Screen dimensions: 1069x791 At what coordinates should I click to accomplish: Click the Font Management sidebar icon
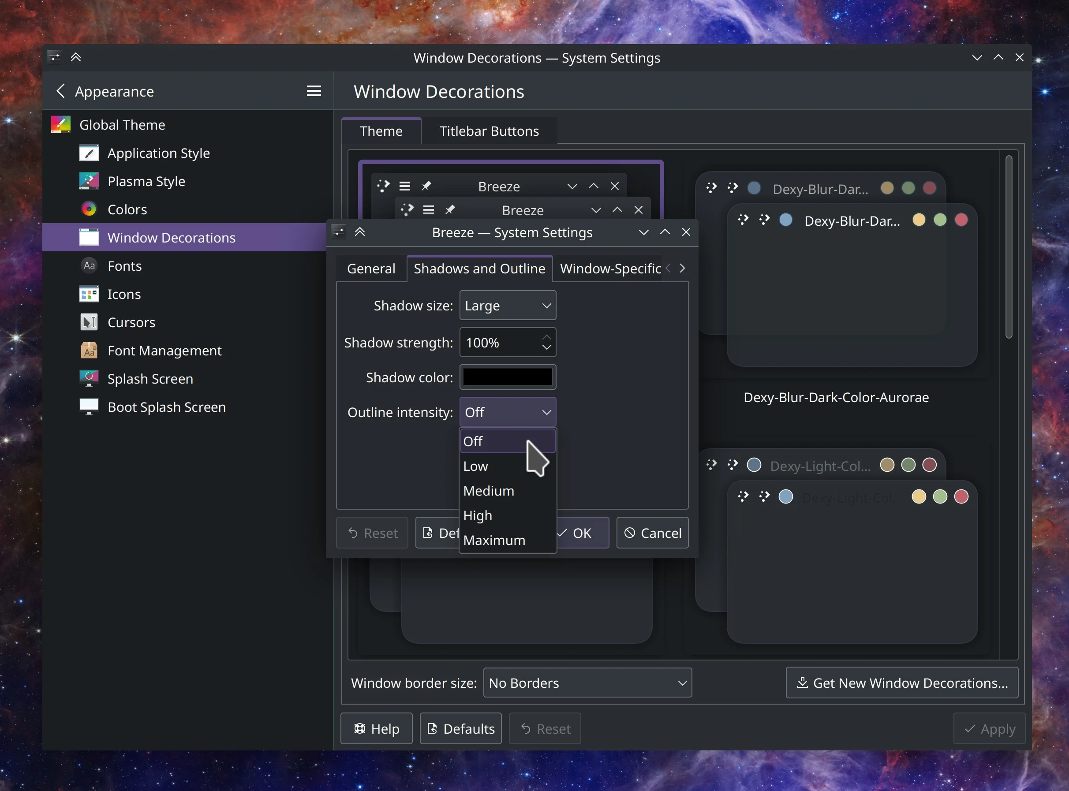[89, 351]
